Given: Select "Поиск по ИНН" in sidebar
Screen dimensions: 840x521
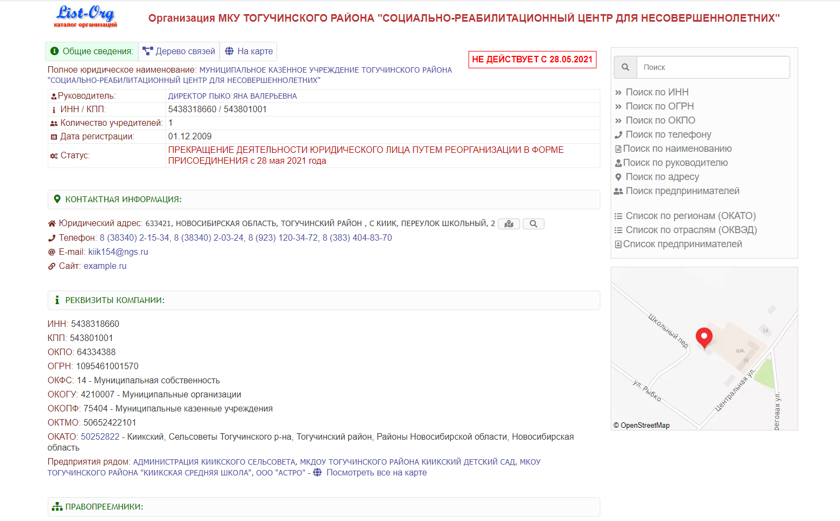Looking at the screenshot, I should 657,92.
